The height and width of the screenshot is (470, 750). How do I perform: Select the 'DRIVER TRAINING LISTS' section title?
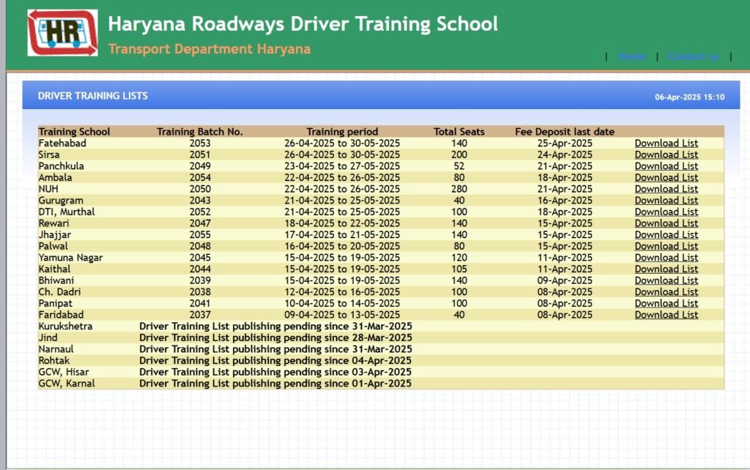pyautogui.click(x=93, y=96)
